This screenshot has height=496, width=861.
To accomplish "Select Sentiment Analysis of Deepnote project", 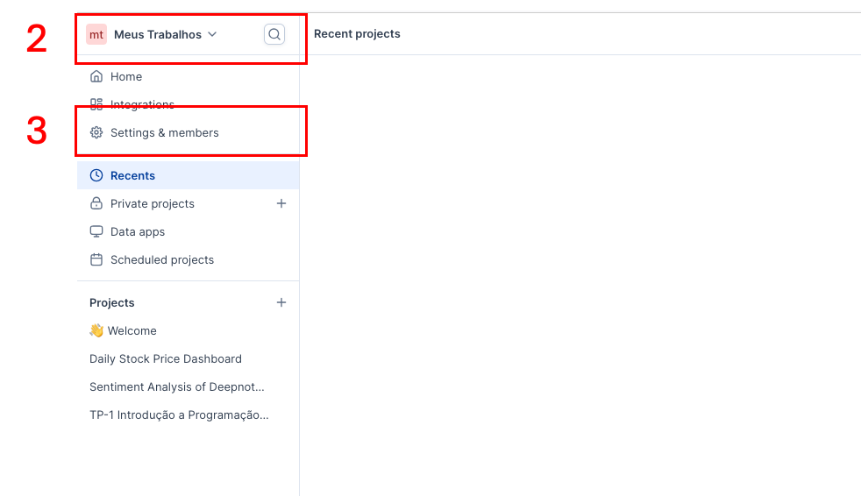I will (177, 386).
